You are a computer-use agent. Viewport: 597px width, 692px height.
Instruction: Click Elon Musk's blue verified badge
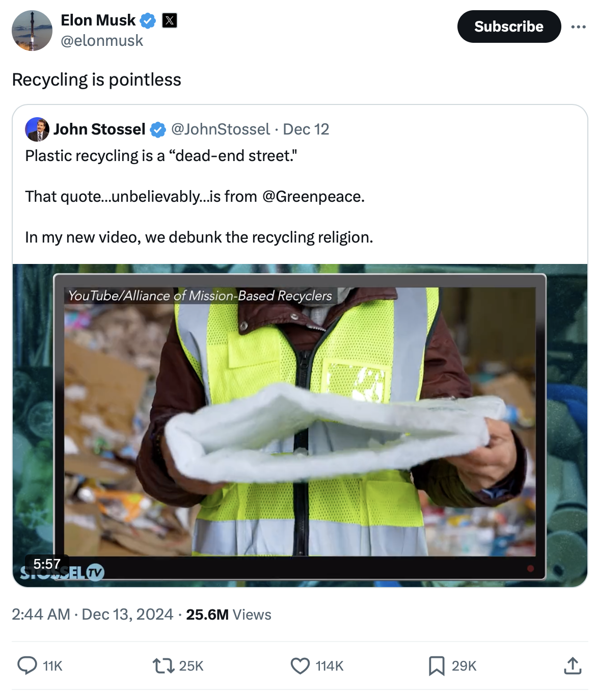148,20
